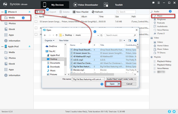
Task: Open the My Devices tab
Action: tap(55, 5)
